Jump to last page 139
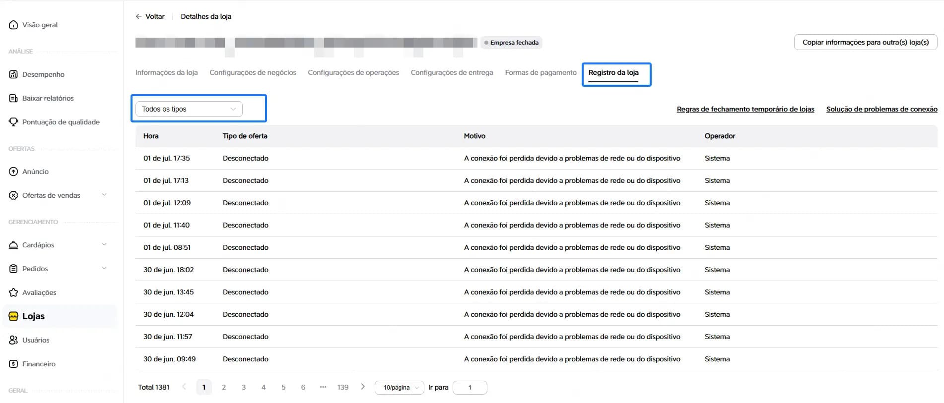Screen dimensions: 944x403 coord(343,387)
